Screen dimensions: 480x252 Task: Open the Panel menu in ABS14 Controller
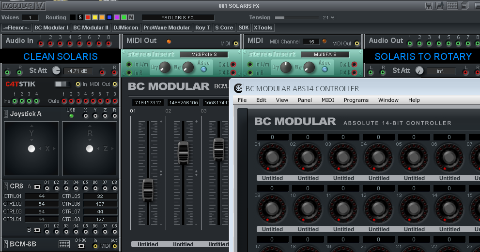pyautogui.click(x=305, y=100)
